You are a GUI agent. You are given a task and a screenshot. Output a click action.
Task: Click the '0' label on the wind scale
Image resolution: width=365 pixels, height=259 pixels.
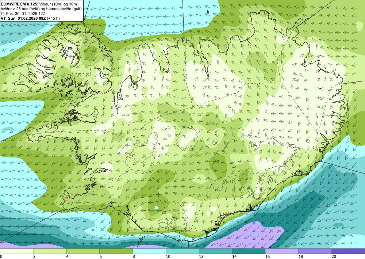1,257
